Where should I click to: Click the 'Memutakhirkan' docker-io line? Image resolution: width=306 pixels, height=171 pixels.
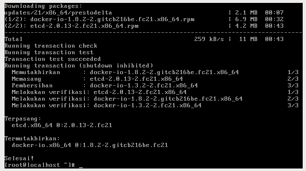click(155, 72)
